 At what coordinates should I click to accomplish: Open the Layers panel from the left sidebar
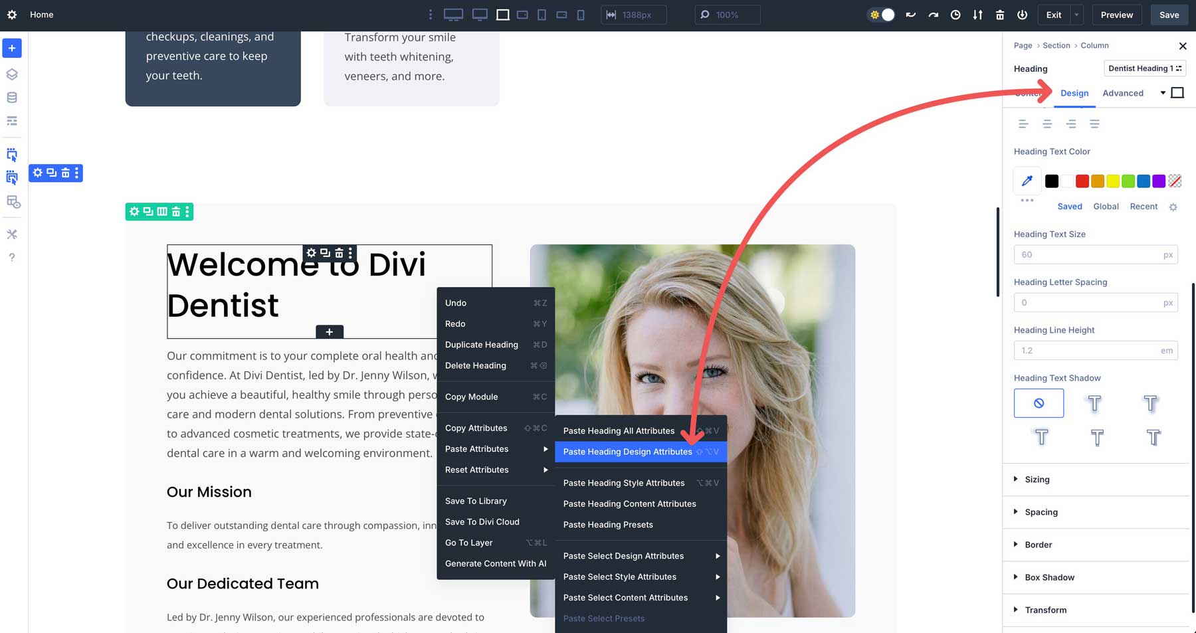pos(11,74)
